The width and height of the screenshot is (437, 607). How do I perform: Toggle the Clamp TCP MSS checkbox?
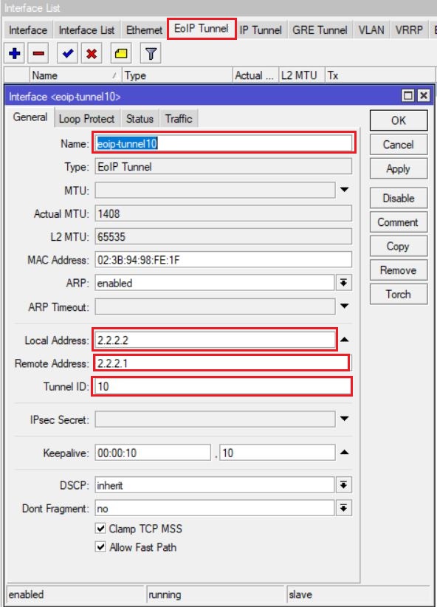coord(100,529)
